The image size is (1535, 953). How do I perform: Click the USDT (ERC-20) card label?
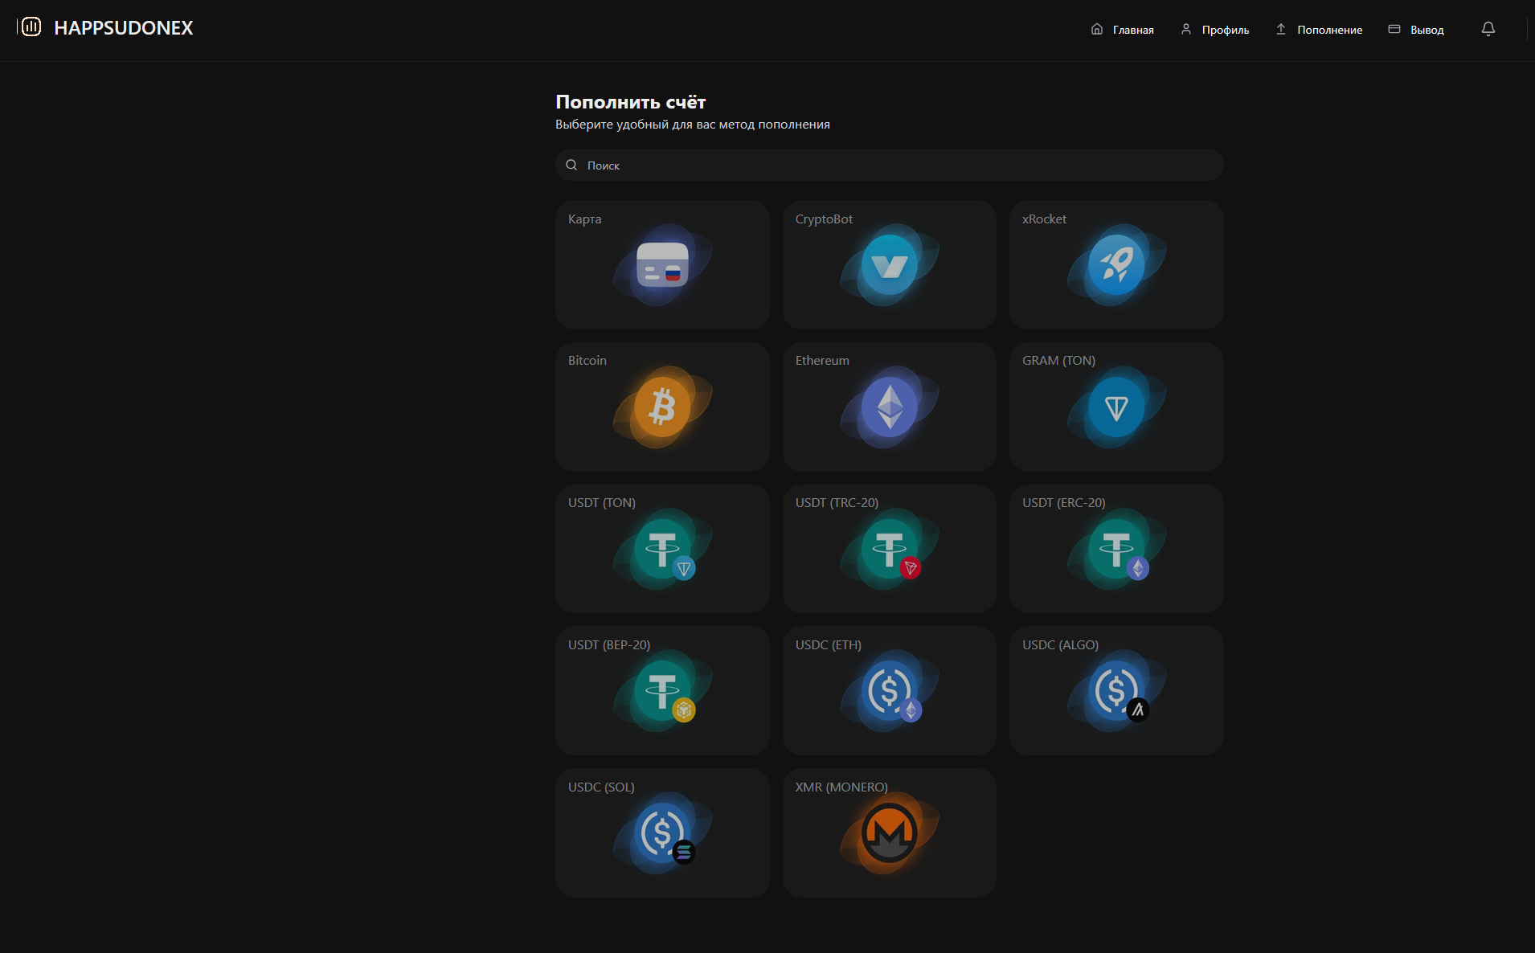tap(1064, 503)
